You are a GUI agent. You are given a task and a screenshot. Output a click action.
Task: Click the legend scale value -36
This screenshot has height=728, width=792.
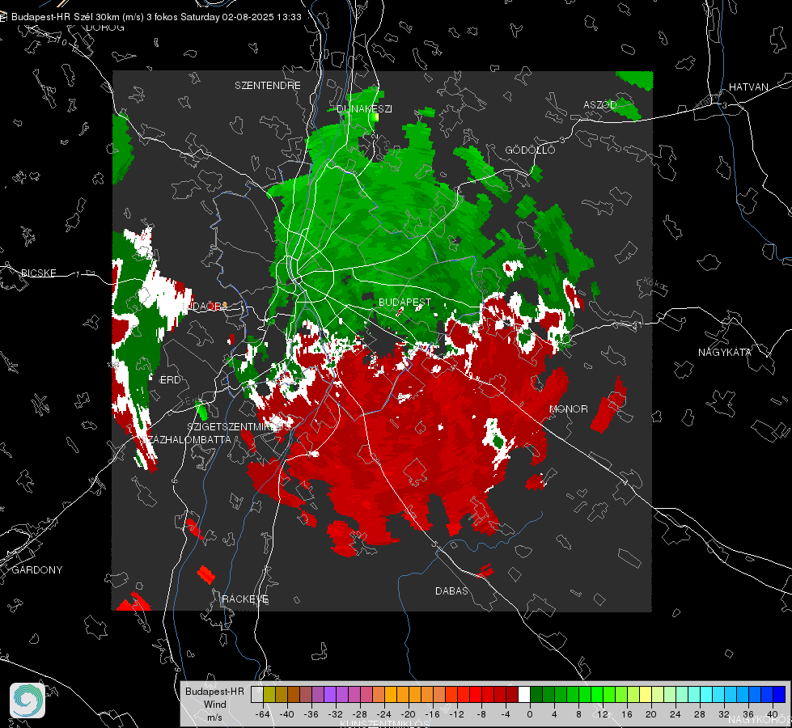(x=311, y=714)
